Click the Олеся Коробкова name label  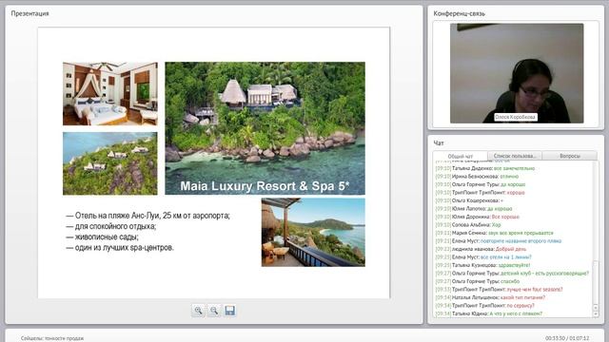point(515,117)
